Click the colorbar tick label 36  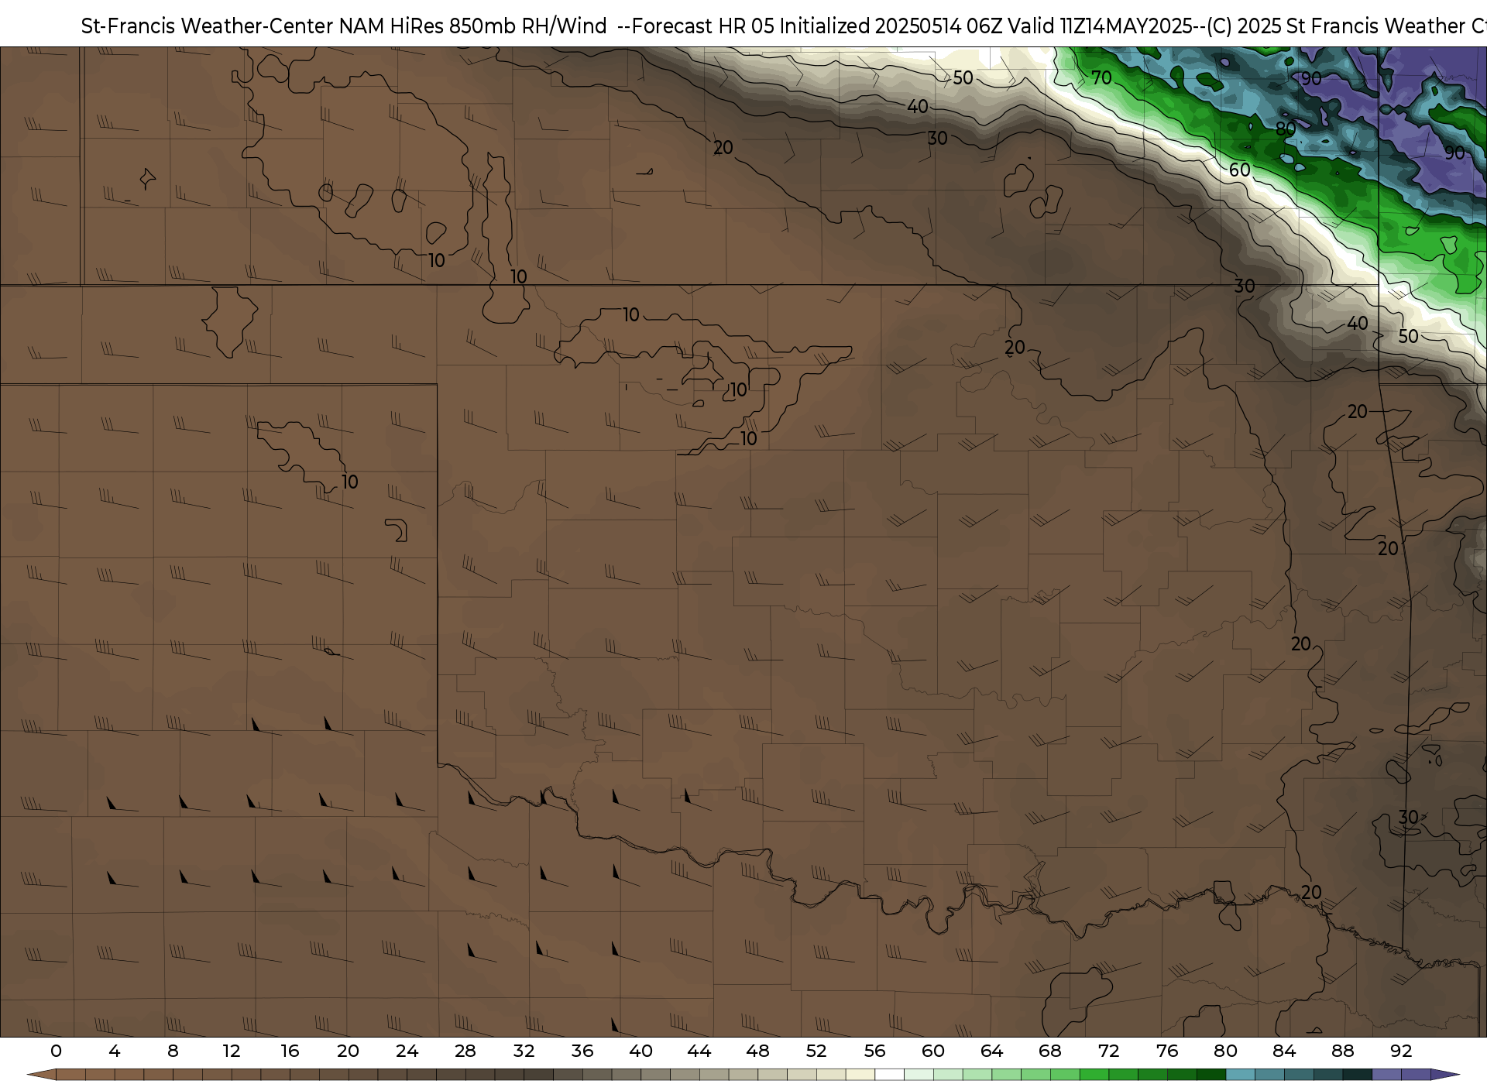click(582, 1051)
